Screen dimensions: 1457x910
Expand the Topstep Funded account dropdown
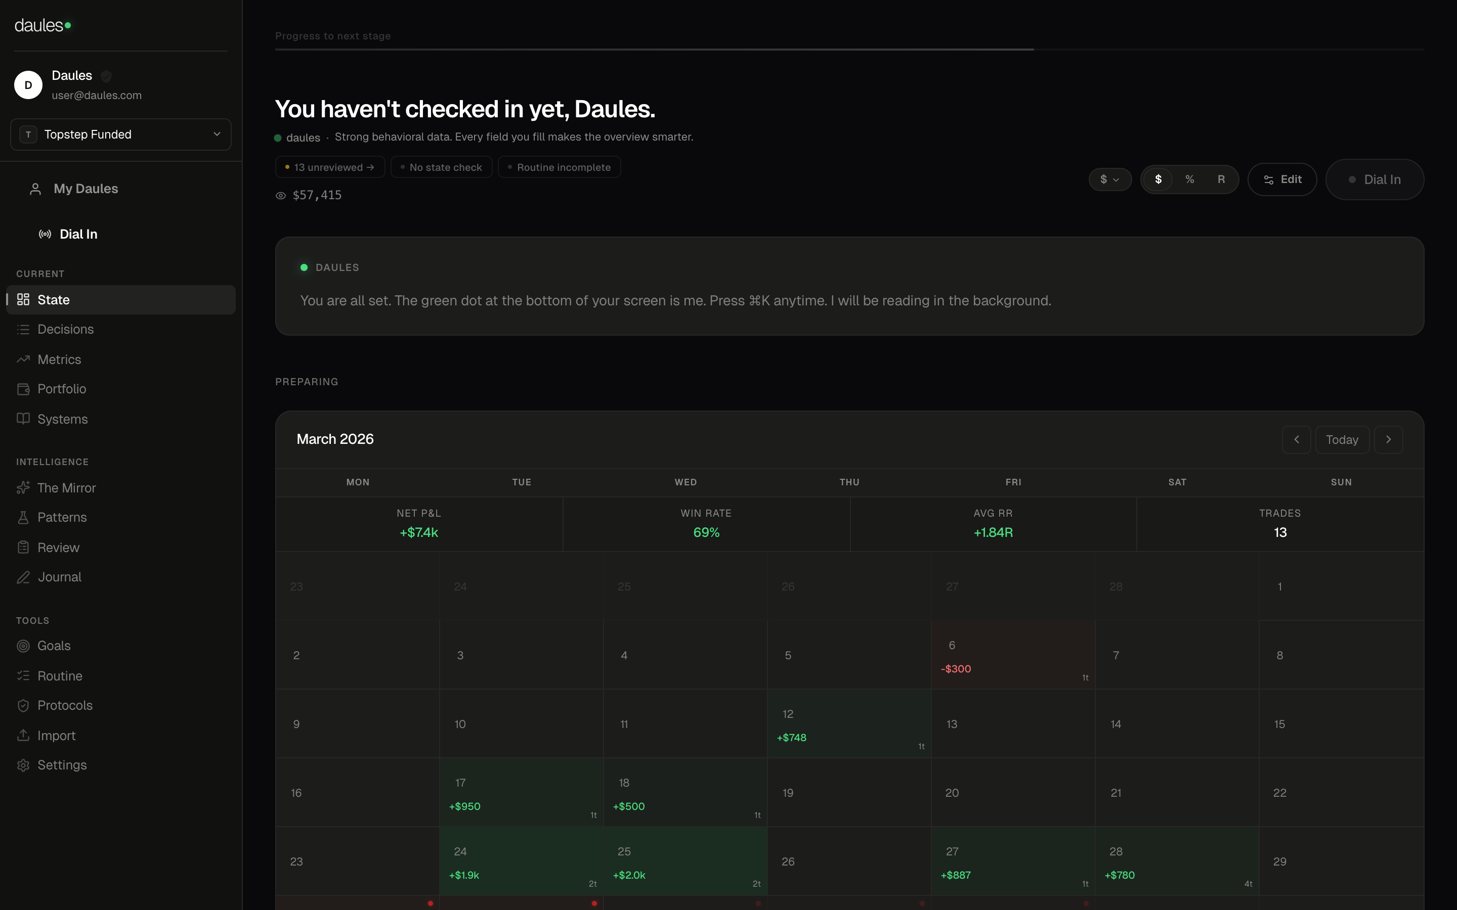[120, 134]
